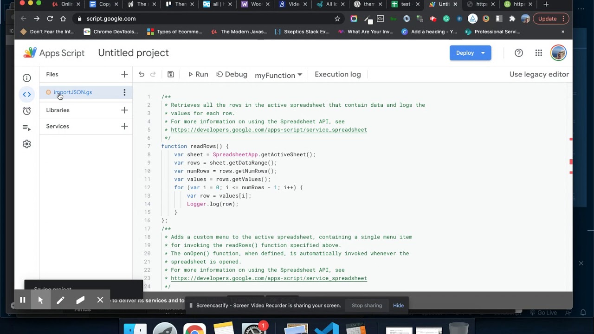Click the Logger.log(row) line

213,204
